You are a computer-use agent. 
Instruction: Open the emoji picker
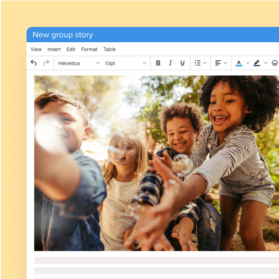coord(275,63)
